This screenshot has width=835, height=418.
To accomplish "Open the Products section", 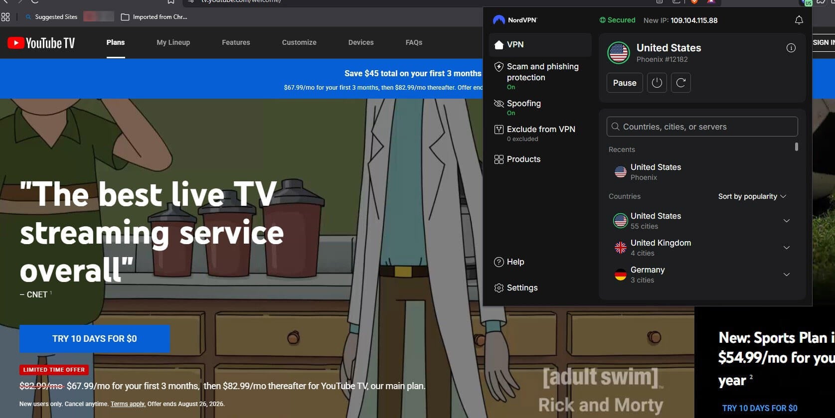I will [540, 159].
